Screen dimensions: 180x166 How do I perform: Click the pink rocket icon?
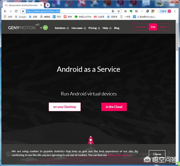pyautogui.click(x=91, y=140)
